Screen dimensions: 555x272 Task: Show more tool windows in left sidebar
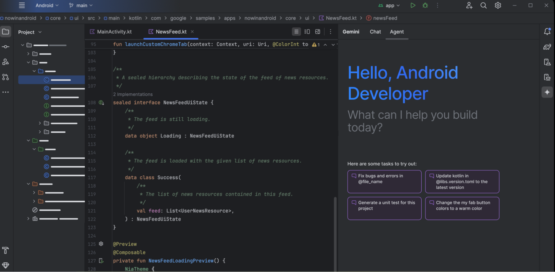point(6,92)
